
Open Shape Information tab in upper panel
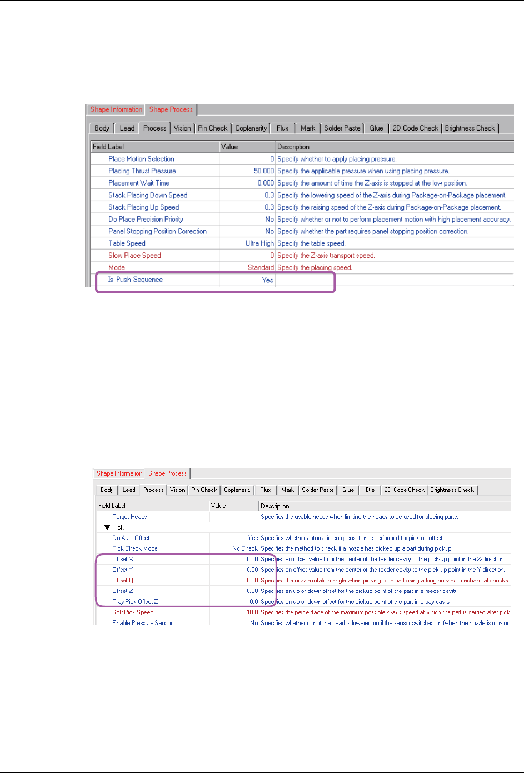(117, 110)
